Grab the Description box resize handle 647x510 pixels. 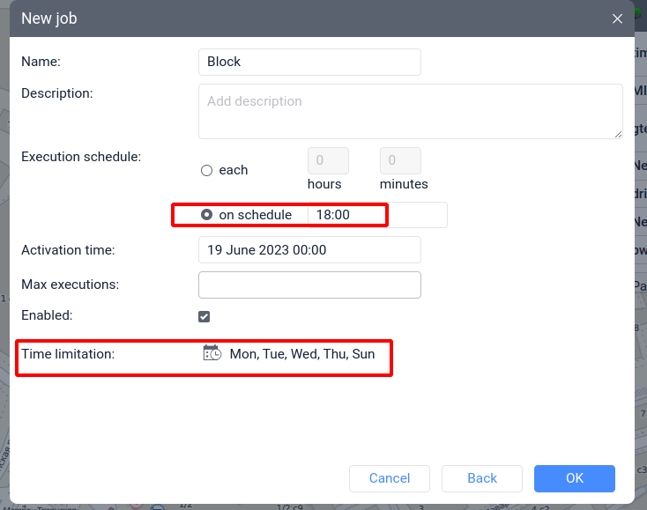617,133
